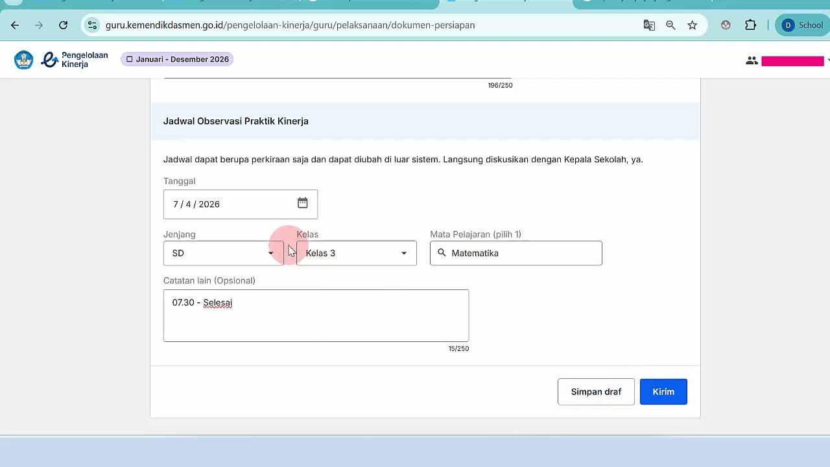Click the Pengelolaan Kinerja logo

tap(75, 60)
